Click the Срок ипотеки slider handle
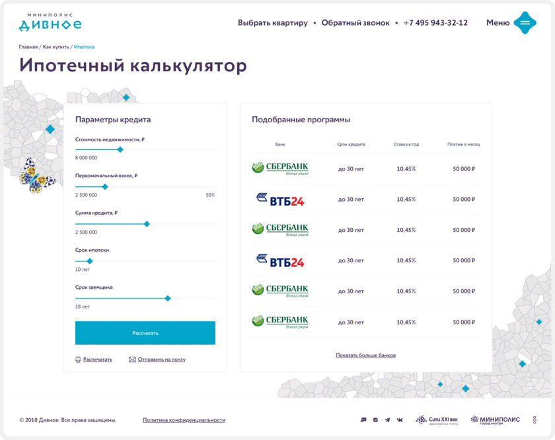Viewport: 555px width, 440px height. [90, 261]
